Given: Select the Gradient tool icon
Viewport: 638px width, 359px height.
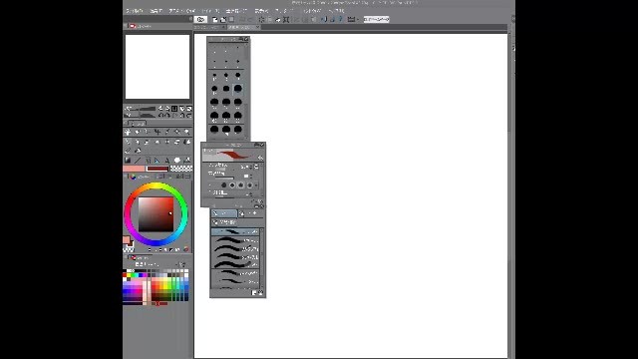Looking at the screenshot, I should click(128, 161).
